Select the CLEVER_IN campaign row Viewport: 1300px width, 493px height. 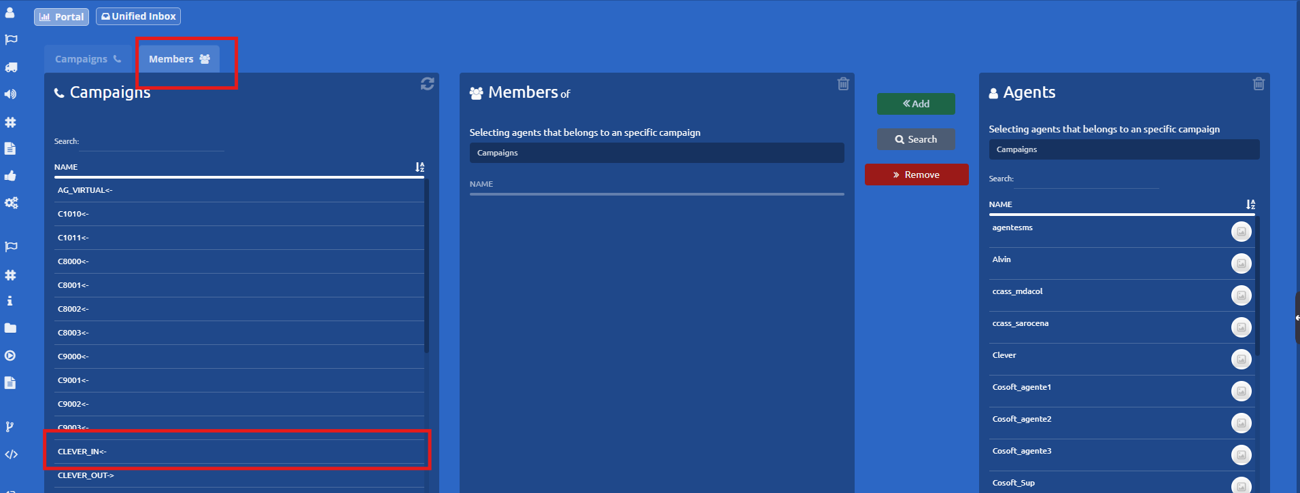[x=238, y=452]
